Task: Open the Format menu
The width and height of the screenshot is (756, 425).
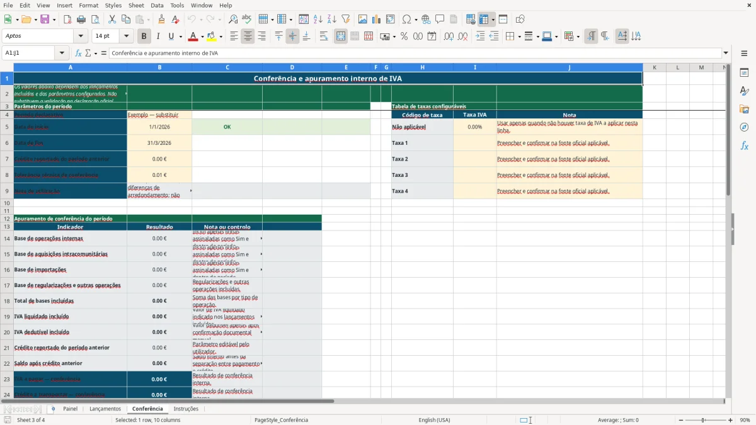Action: point(88,5)
